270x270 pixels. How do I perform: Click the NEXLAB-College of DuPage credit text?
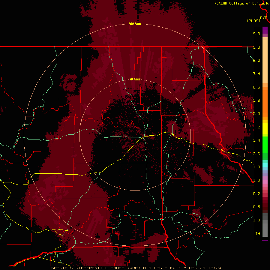point(239,3)
